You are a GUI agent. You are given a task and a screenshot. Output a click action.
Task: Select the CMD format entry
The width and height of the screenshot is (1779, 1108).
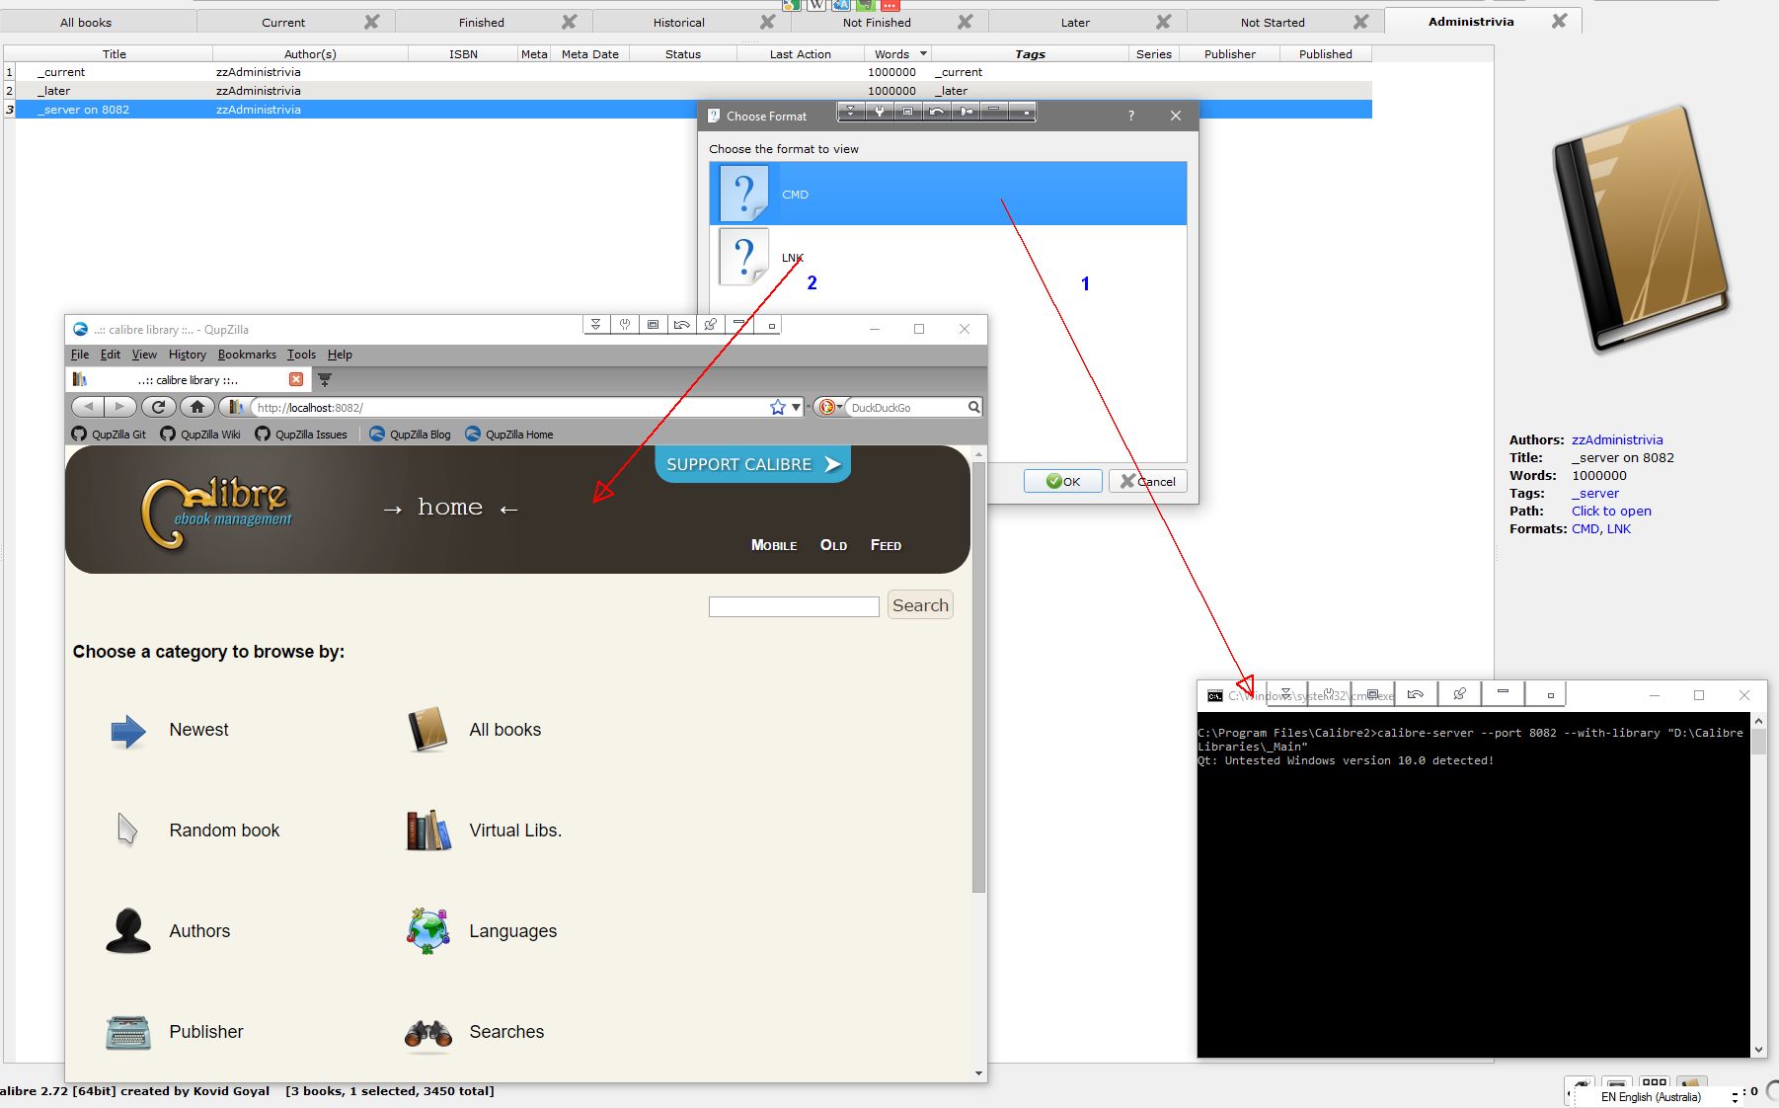pos(948,194)
